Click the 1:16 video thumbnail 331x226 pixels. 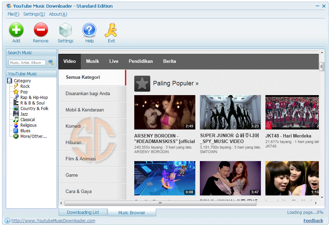(x=292, y=178)
